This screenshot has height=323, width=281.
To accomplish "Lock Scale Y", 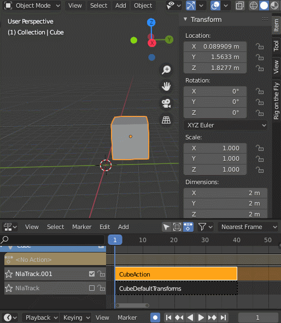I will (260, 159).
